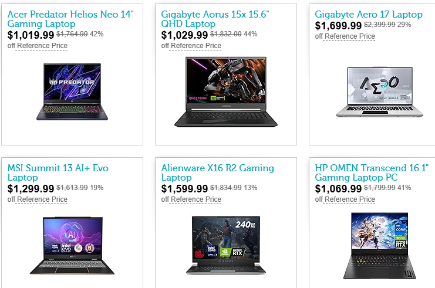
Task: Click Reference Price under Alienware X16 R2
Action: pos(196,199)
